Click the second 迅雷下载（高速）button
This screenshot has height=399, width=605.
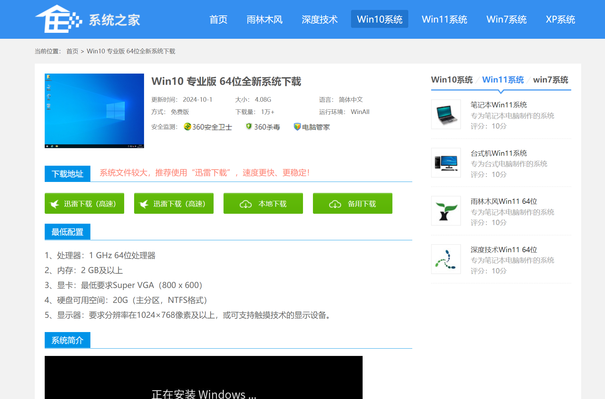click(174, 203)
